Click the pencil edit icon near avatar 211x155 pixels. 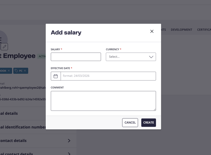(x=4, y=47)
